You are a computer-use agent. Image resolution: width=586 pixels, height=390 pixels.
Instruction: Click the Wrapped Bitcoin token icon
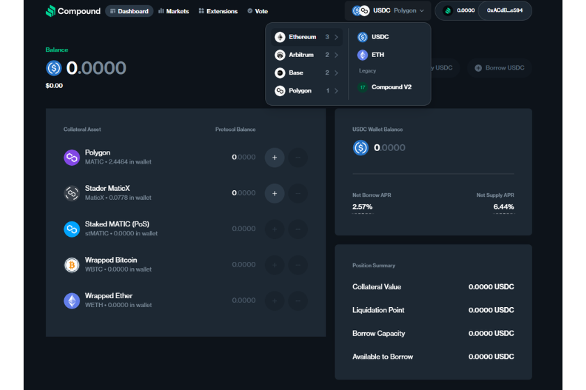(x=72, y=265)
